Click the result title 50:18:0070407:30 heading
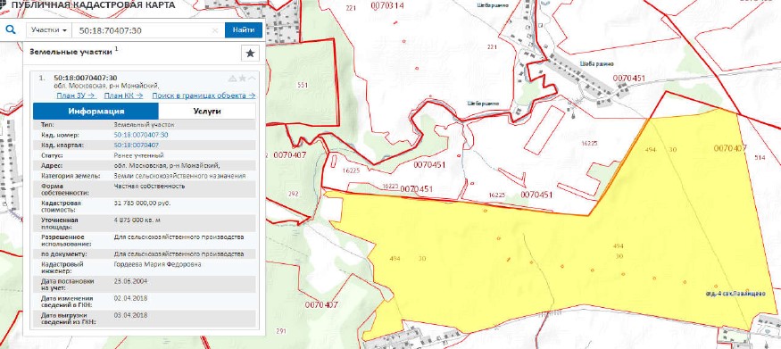 point(85,77)
